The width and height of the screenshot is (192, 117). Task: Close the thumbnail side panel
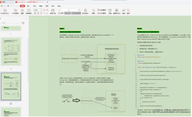point(26,19)
